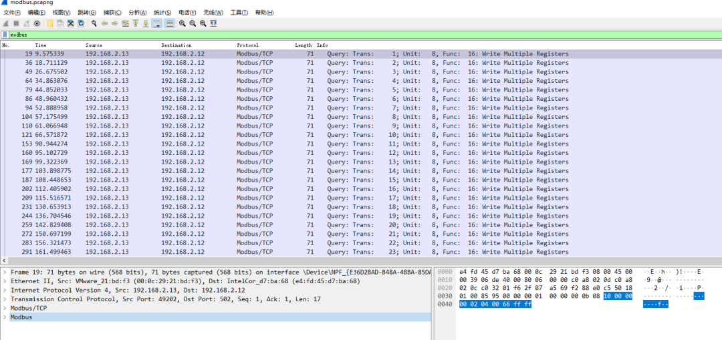Viewport: 722px width, 340px height.
Task: Open the capture options dialog icon
Action: (x=37, y=23)
